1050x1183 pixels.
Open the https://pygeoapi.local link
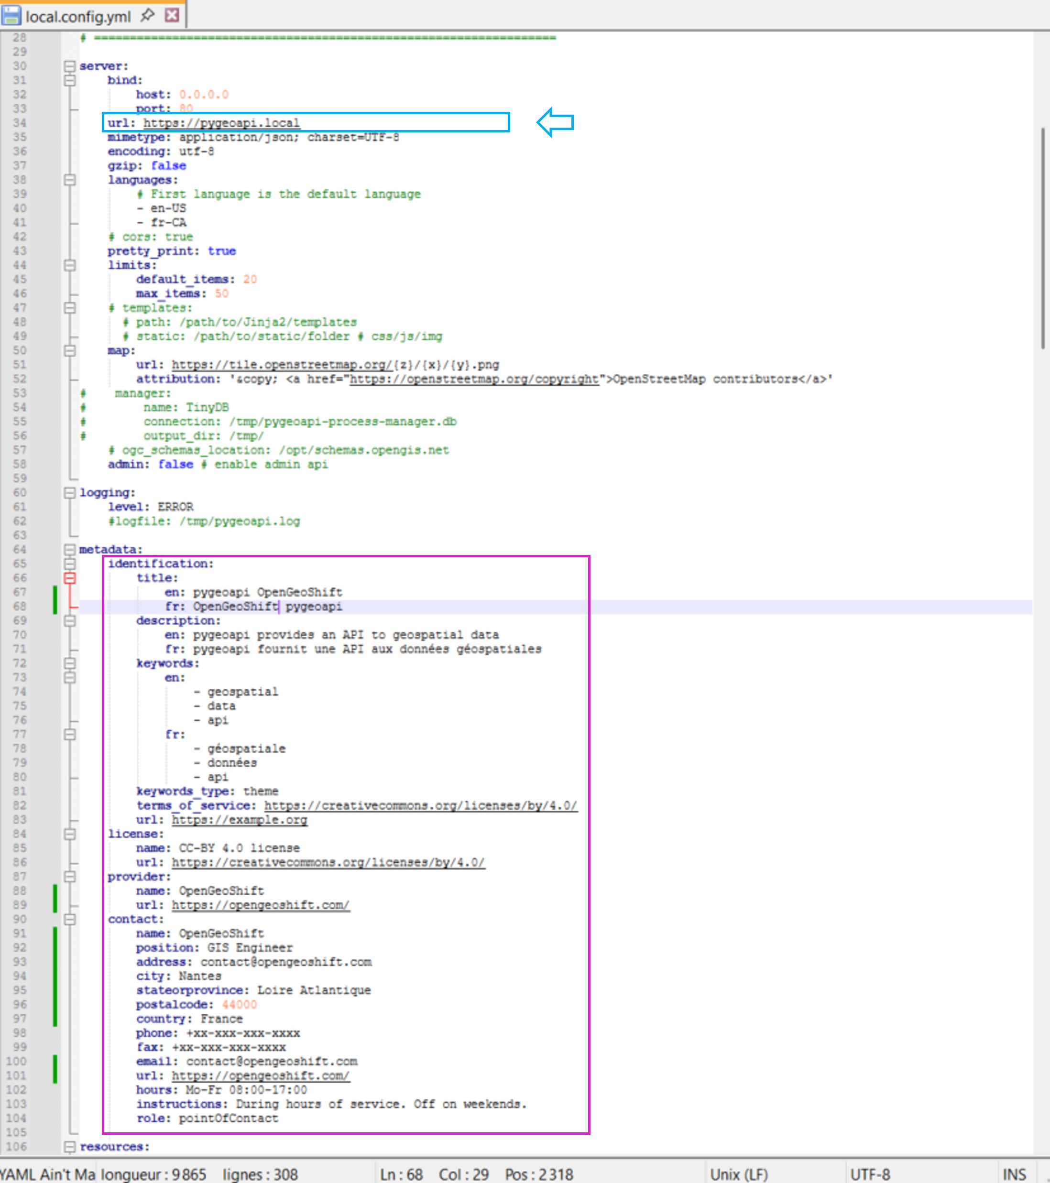[x=222, y=123]
